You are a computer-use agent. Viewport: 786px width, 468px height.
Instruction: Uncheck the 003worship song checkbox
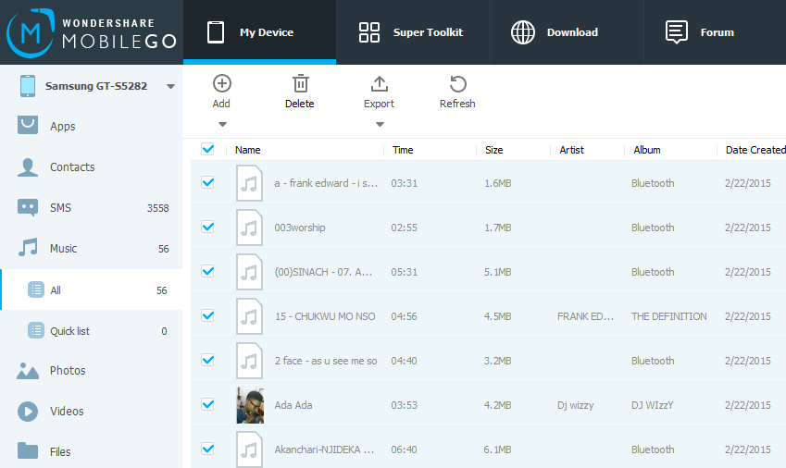click(x=207, y=227)
